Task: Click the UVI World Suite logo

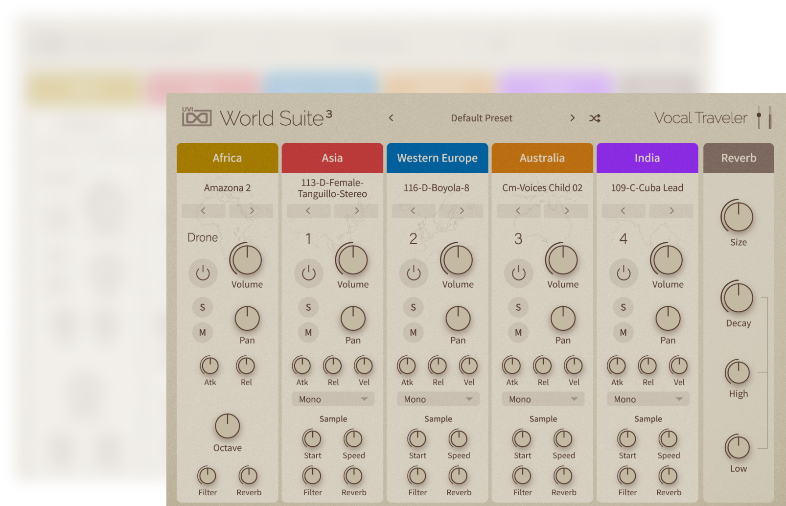Action: click(x=257, y=118)
